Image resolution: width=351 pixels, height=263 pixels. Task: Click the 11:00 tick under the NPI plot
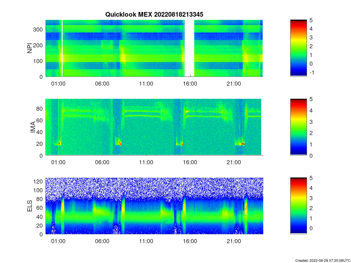146,84
